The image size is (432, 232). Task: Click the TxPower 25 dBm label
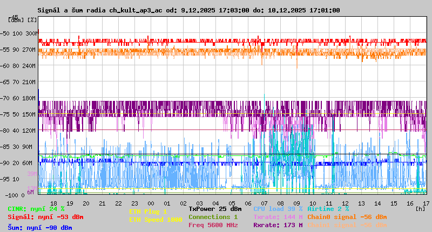(215, 209)
